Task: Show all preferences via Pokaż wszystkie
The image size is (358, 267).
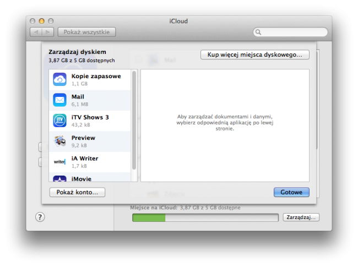Action: pyautogui.click(x=86, y=32)
